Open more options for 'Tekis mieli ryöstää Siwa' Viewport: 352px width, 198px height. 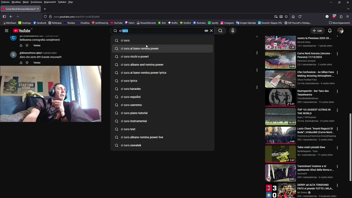click(x=337, y=148)
